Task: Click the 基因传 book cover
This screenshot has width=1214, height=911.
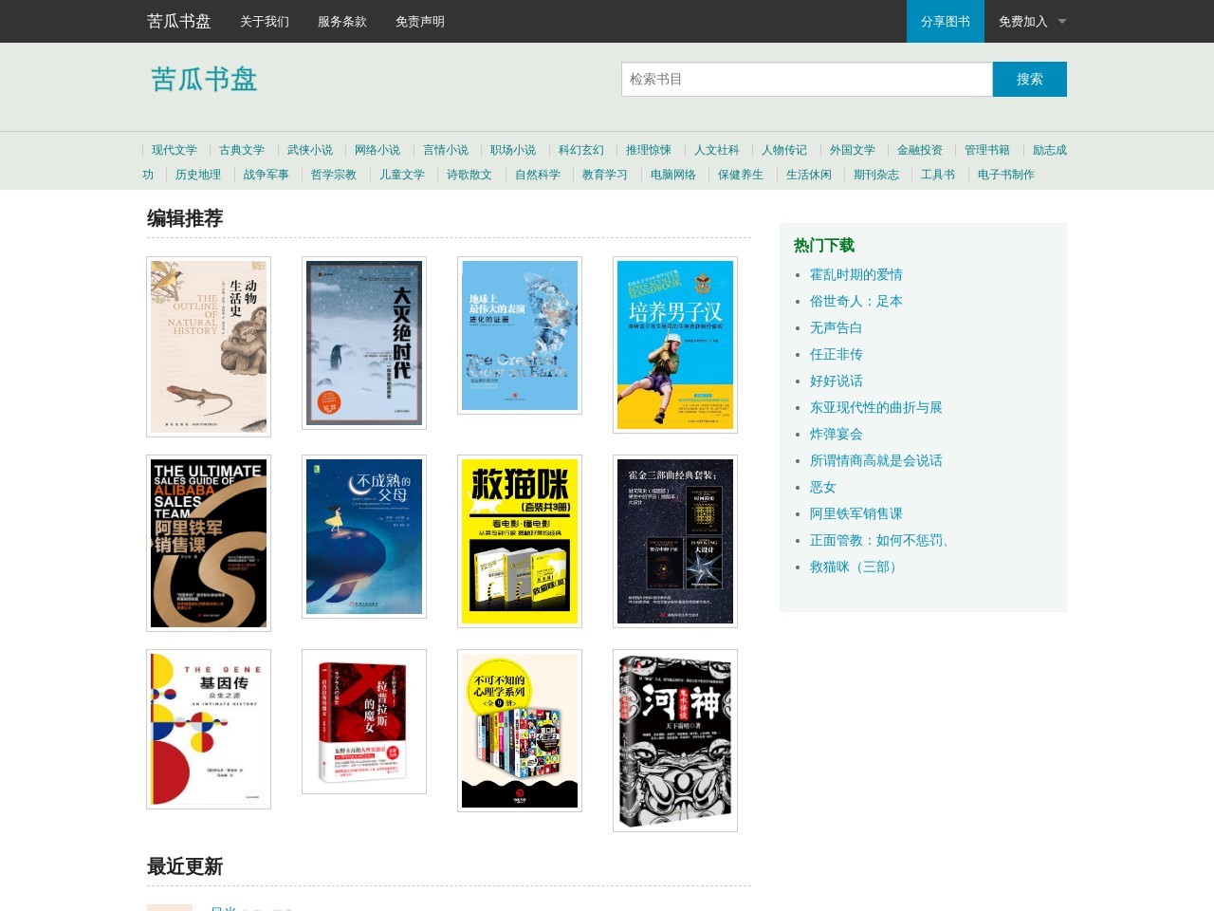Action: click(x=208, y=729)
